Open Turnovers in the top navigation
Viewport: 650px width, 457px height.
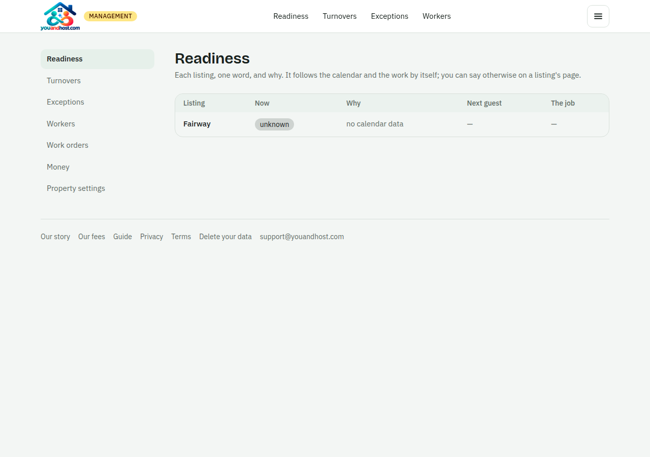pos(340,16)
